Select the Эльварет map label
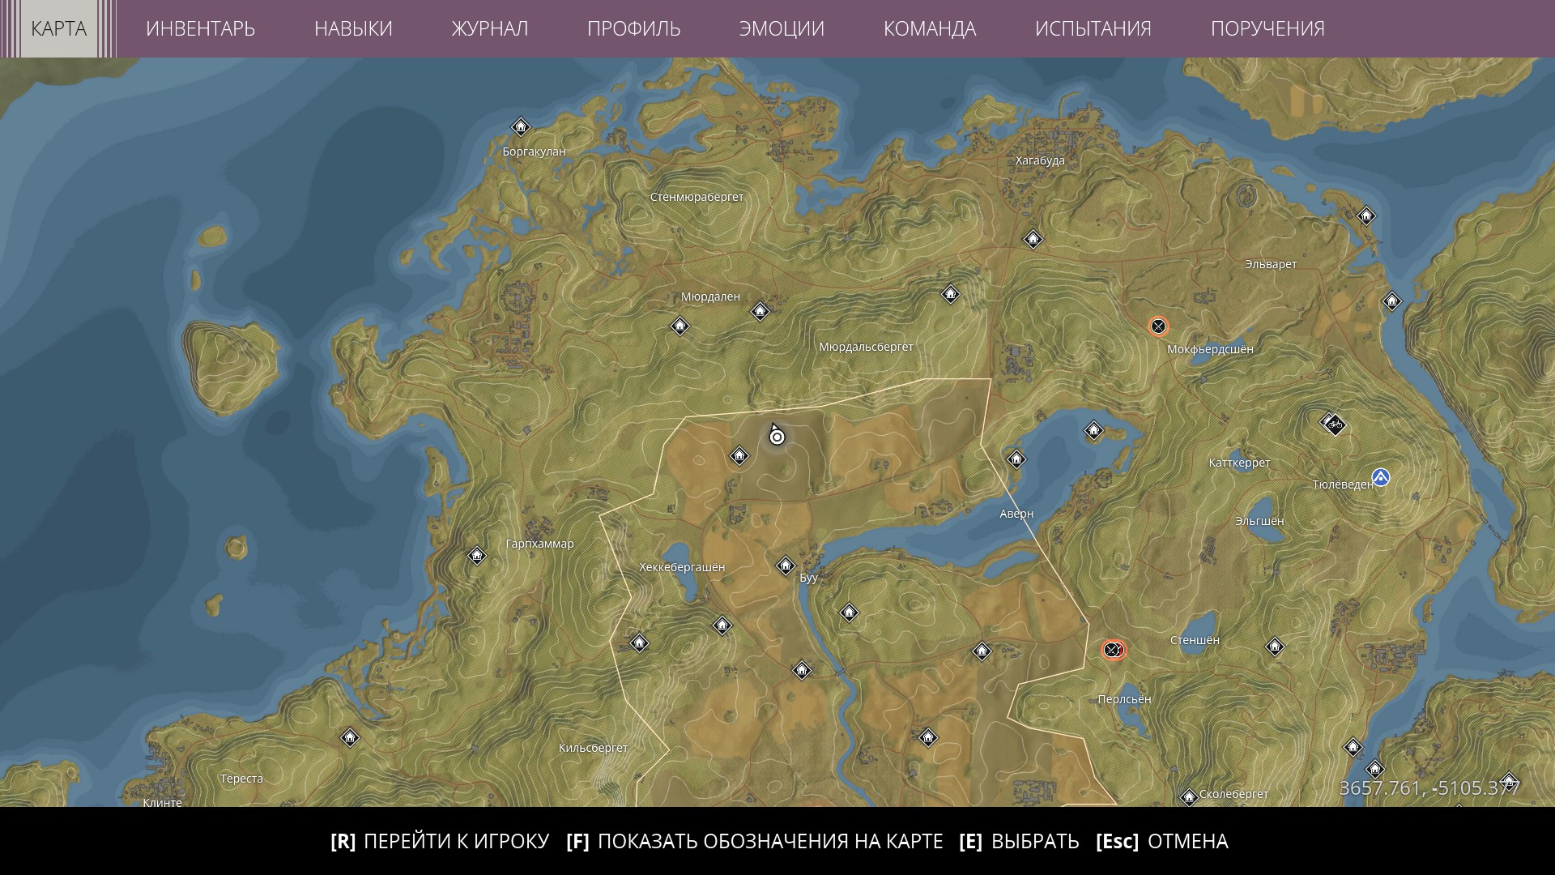Viewport: 1555px width, 875px height. coord(1271,264)
